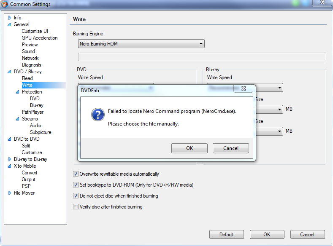Select Read under DVD / Blu-ray
Image resolution: width=333 pixels, height=246 pixels.
(x=27, y=78)
